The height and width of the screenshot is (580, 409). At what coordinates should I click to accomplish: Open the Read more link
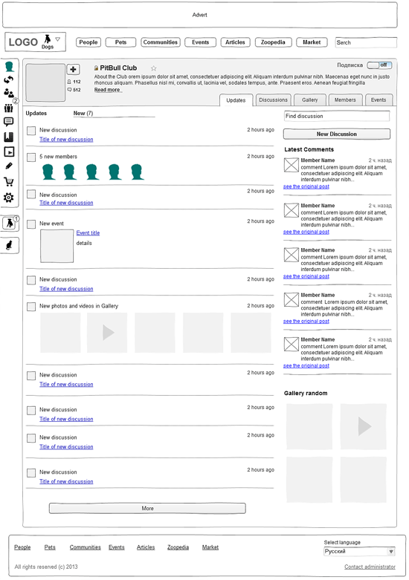(107, 90)
